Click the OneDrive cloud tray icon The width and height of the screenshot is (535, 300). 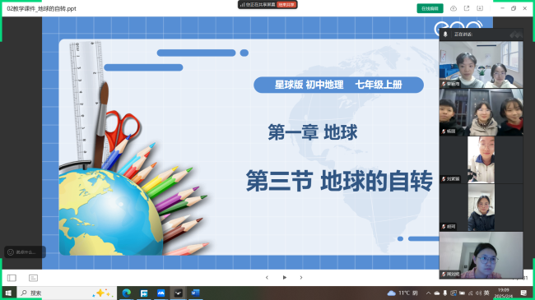pyautogui.click(x=437, y=293)
